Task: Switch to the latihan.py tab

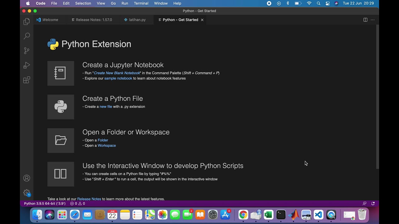Action: [x=137, y=20]
